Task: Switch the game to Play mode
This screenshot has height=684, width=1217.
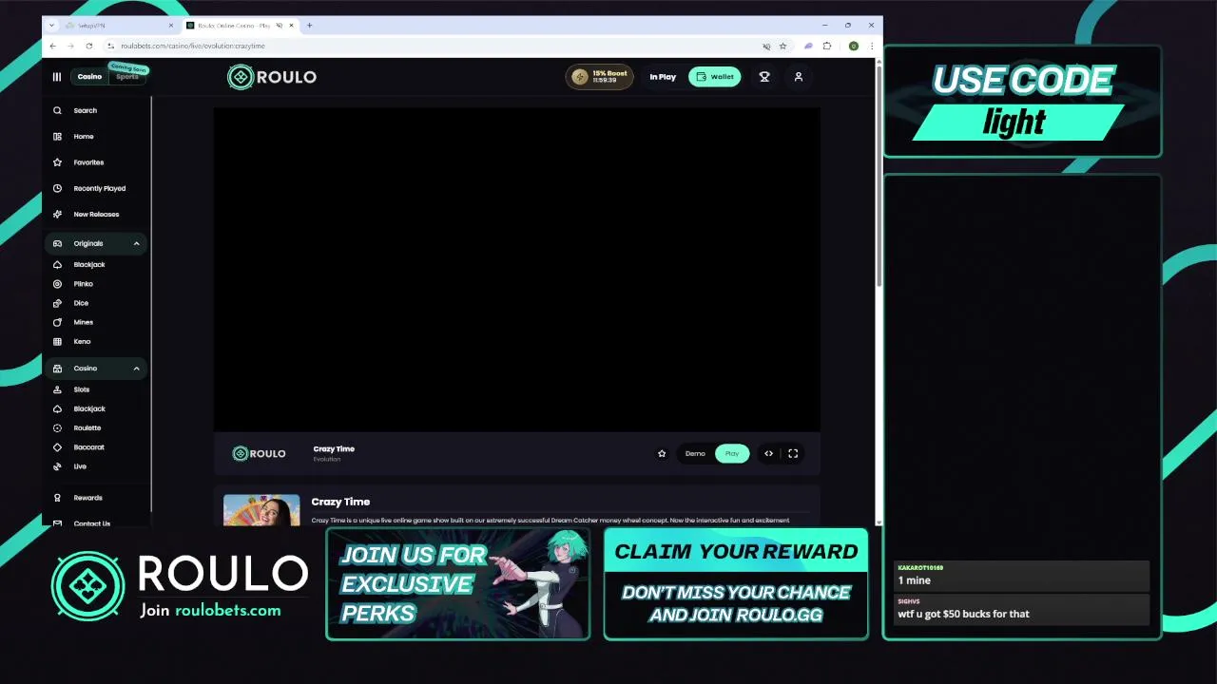Action: (732, 453)
